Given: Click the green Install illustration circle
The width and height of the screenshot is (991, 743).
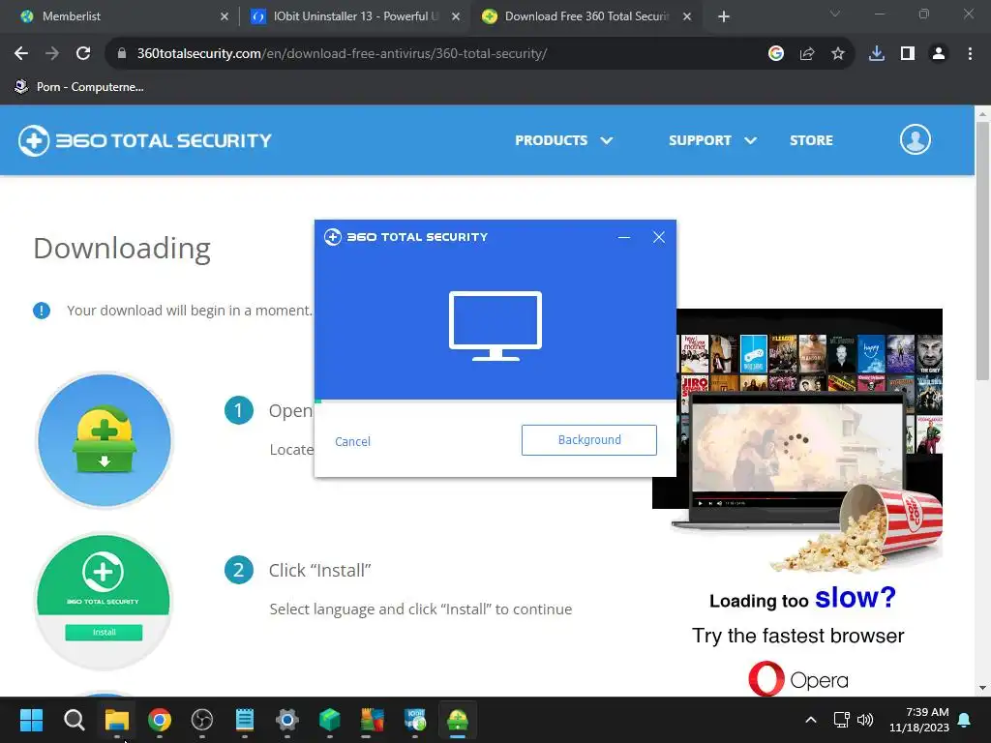Looking at the screenshot, I should (104, 601).
